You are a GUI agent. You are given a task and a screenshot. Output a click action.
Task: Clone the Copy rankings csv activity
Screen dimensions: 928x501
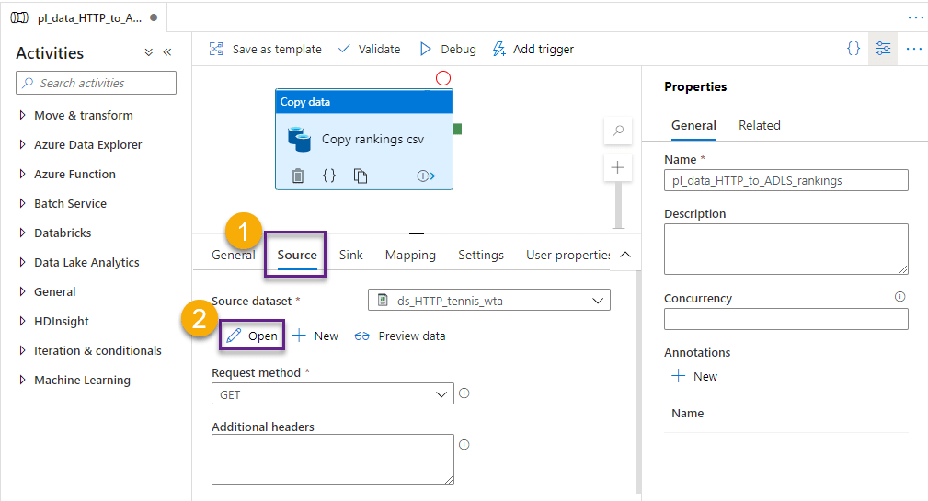[x=361, y=176]
